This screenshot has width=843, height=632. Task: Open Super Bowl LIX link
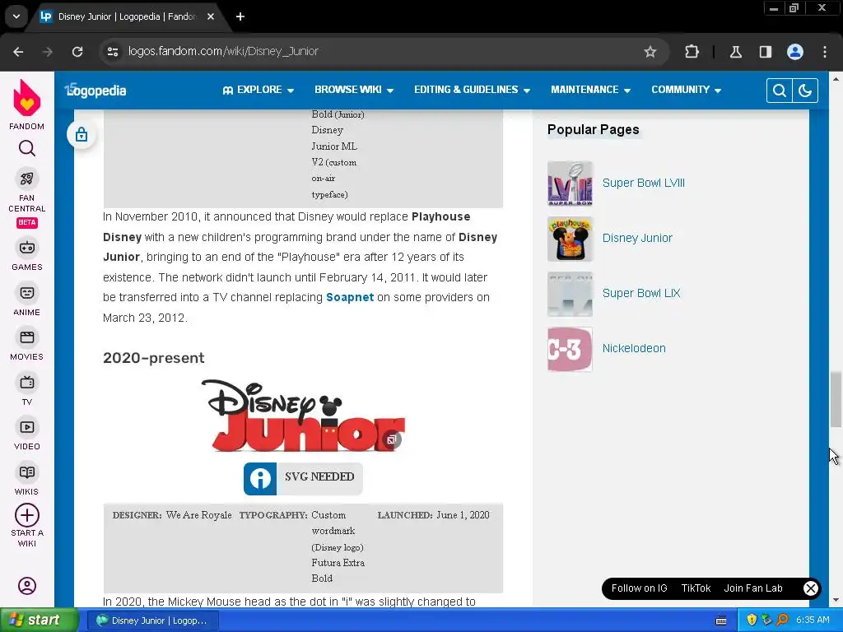point(640,294)
